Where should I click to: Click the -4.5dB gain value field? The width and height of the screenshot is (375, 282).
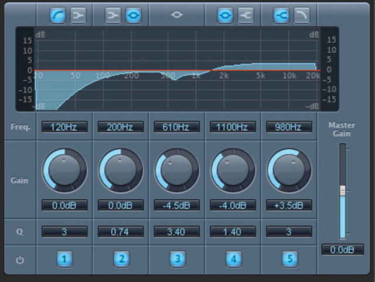click(177, 205)
